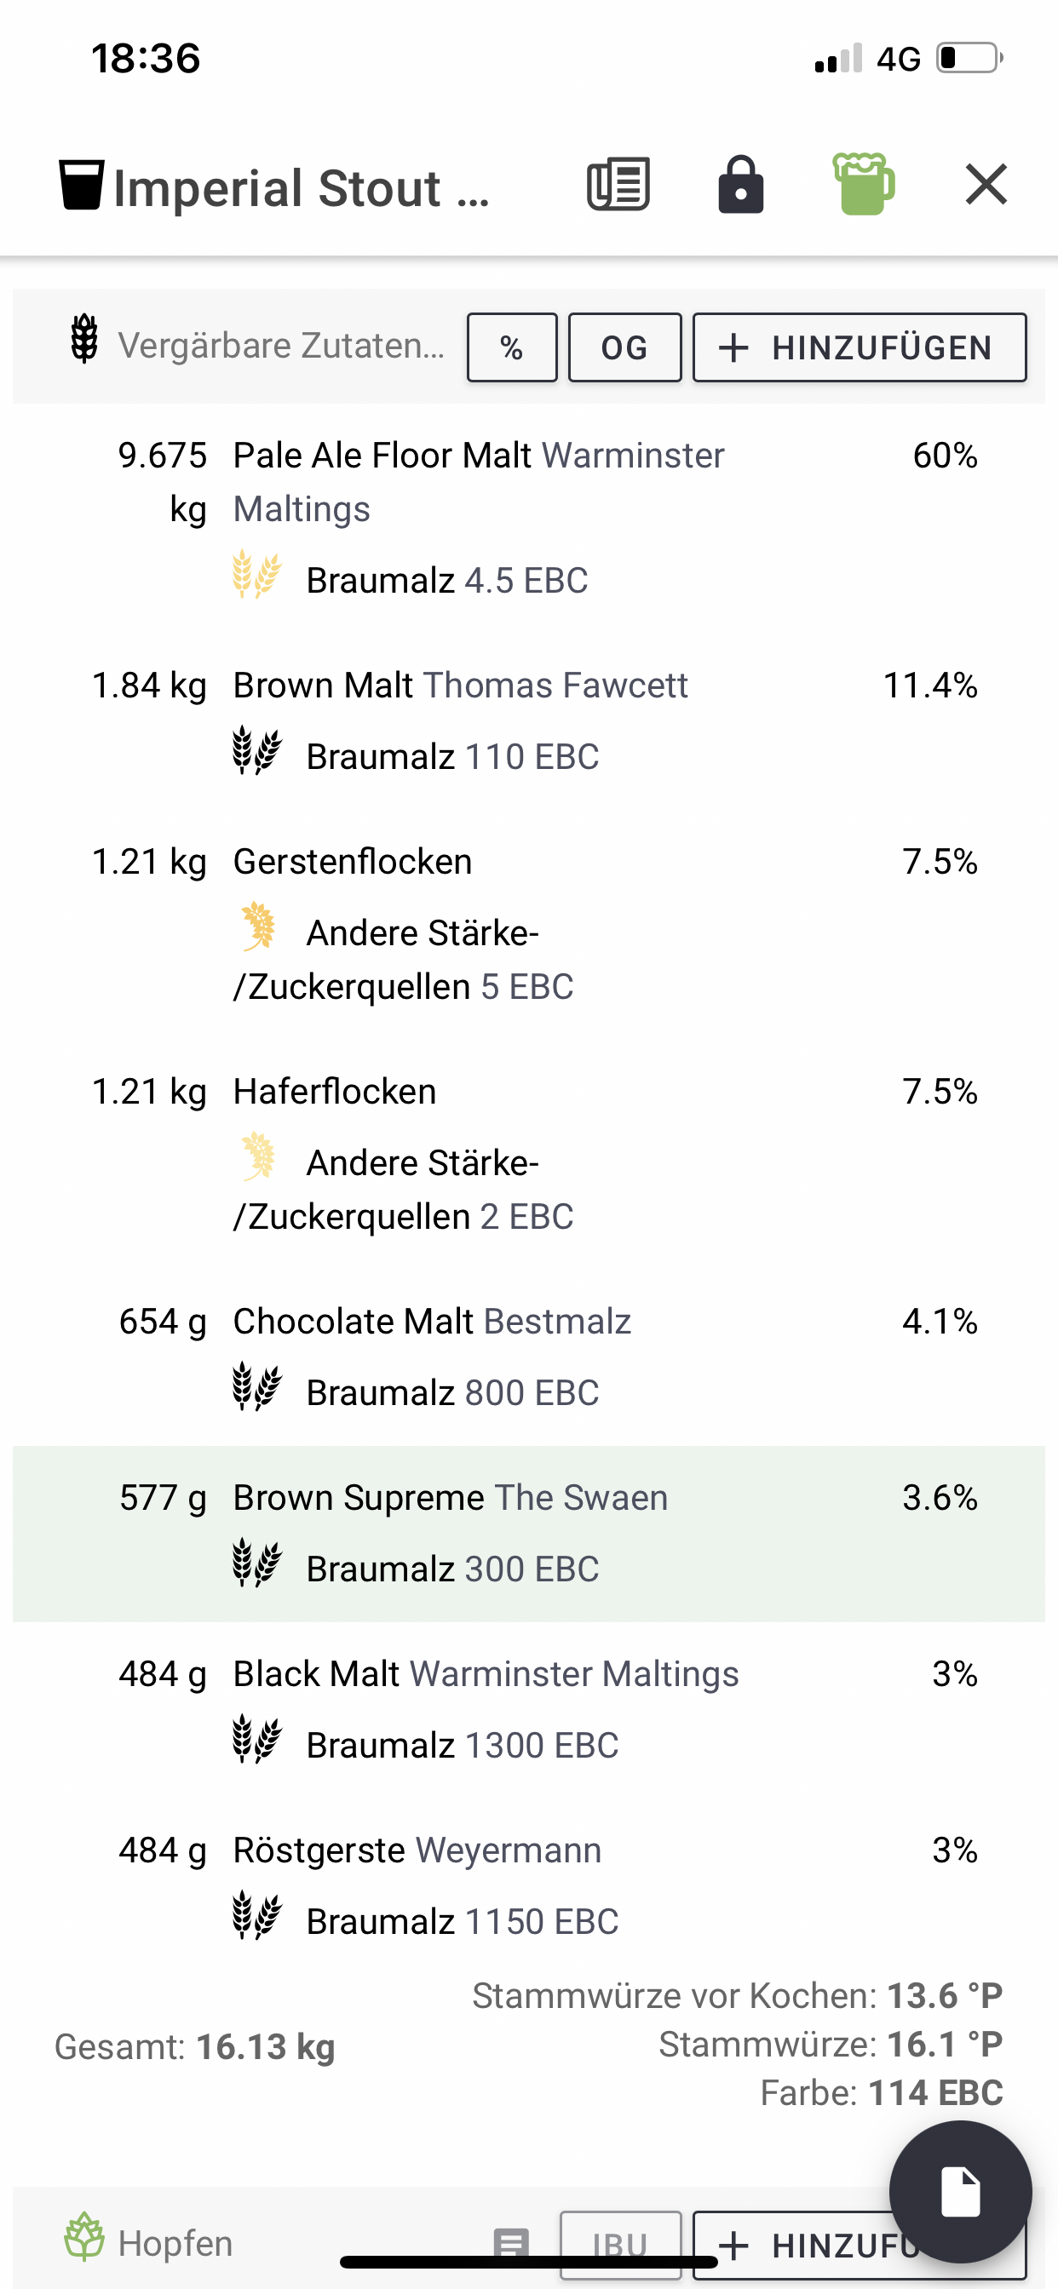1058x2289 pixels.
Task: Tap the dark malt color icon for Röstgerste
Action: click(257, 1916)
